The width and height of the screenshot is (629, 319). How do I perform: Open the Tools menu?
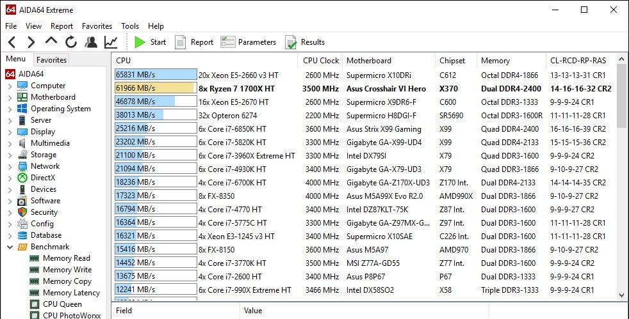(x=130, y=26)
